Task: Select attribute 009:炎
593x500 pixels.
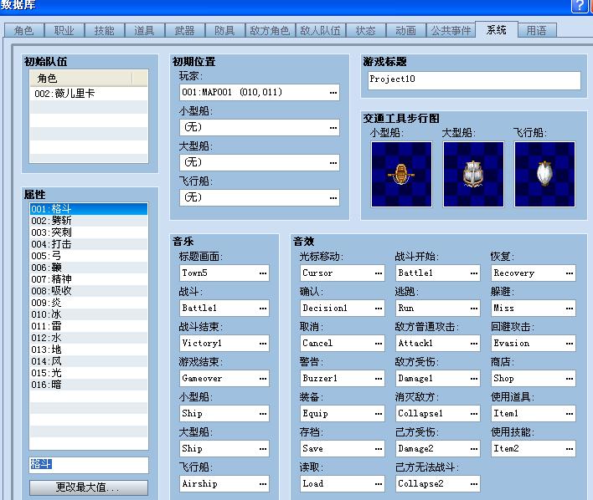Action: click(x=89, y=303)
